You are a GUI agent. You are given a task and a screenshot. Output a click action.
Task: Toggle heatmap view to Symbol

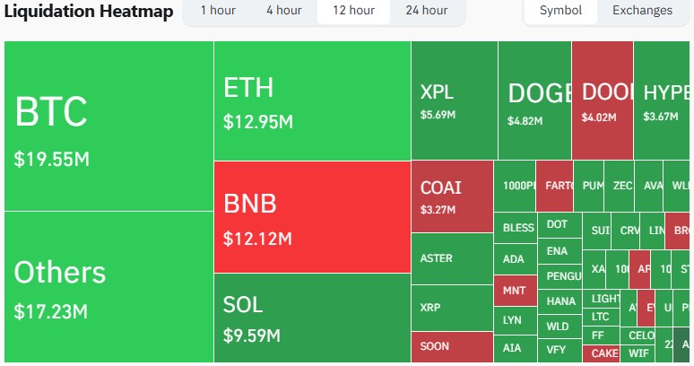tap(561, 11)
